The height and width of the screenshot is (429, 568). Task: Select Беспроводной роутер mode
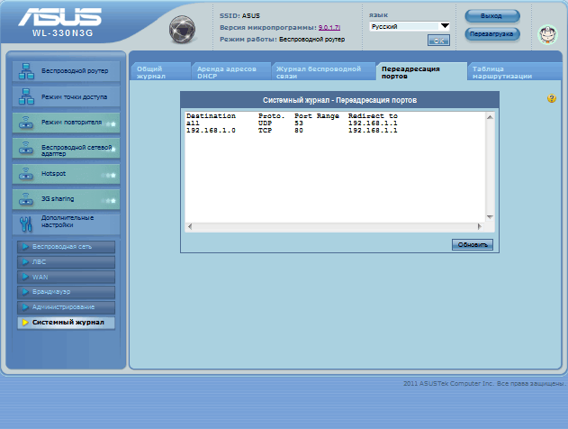click(x=68, y=72)
